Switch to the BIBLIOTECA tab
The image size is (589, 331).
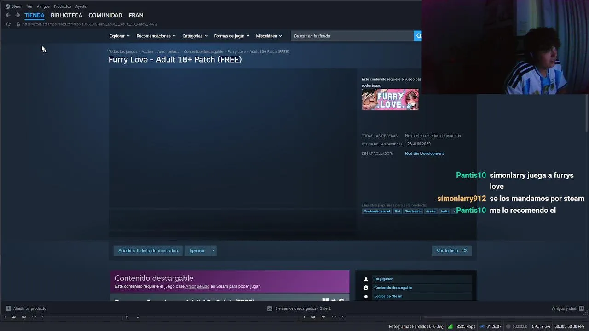click(x=66, y=15)
